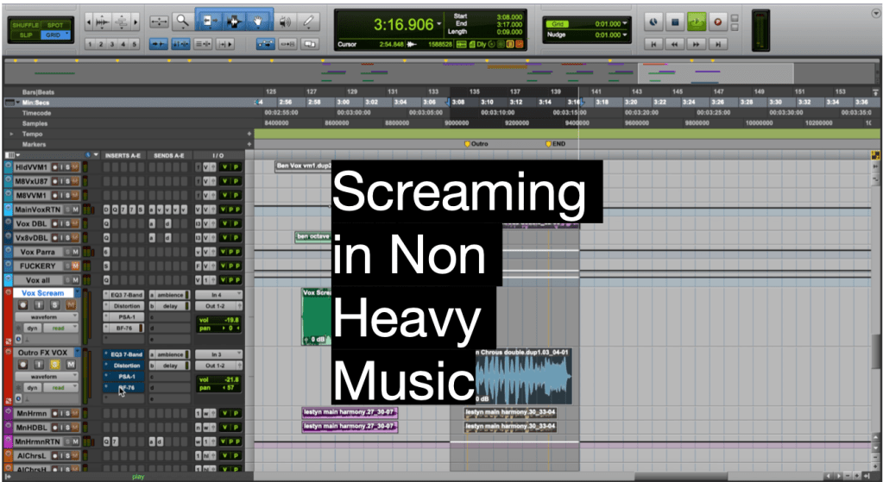Open Vox Scream waveform view selector

(x=44, y=317)
